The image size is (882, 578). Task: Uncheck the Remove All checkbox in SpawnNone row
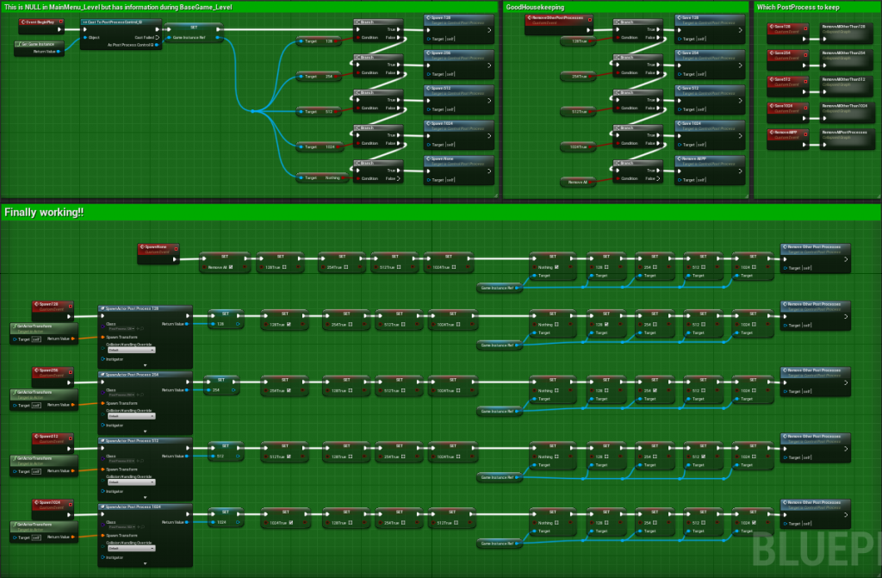231,267
